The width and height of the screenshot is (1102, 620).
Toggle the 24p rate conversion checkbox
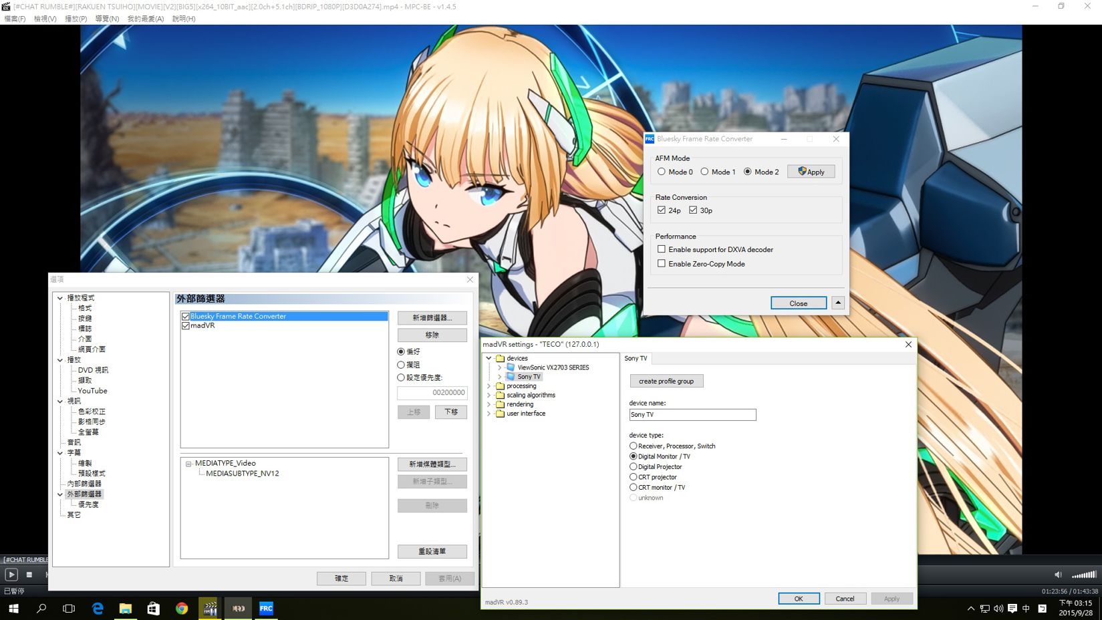tap(662, 210)
